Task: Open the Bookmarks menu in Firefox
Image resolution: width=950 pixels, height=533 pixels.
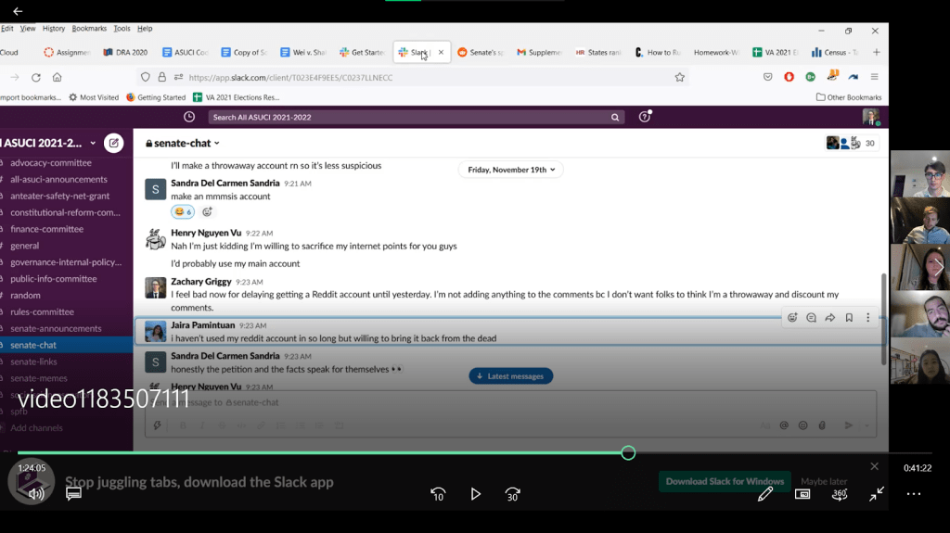Action: coord(89,29)
